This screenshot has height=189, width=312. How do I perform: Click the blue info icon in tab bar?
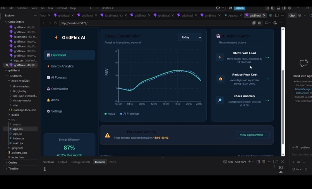[x=271, y=15]
